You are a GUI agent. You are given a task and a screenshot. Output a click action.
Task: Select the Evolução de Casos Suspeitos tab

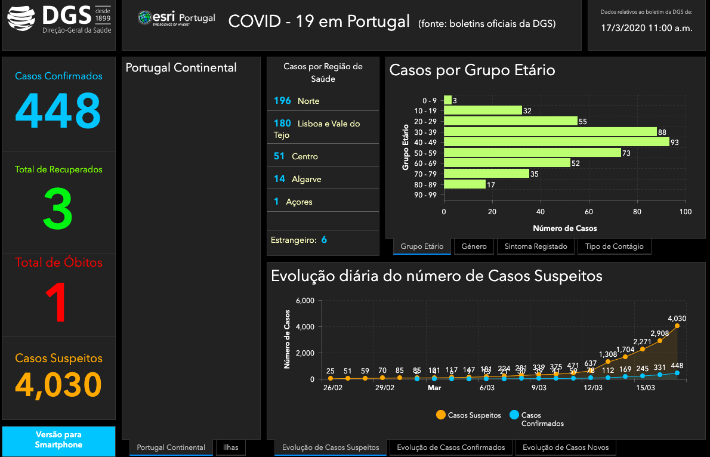click(x=331, y=447)
